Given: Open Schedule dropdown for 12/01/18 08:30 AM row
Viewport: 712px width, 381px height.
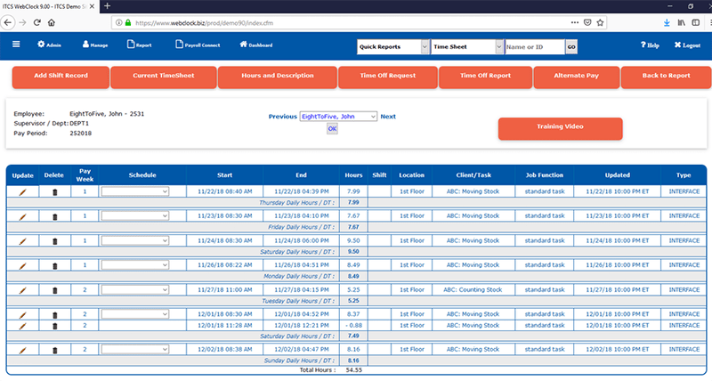Looking at the screenshot, I should point(135,314).
